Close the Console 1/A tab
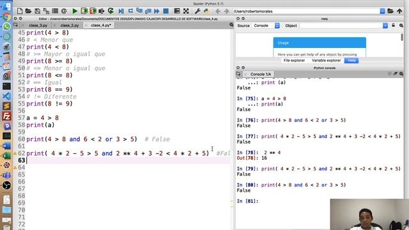This screenshot has width=409, height=230. (245, 74)
